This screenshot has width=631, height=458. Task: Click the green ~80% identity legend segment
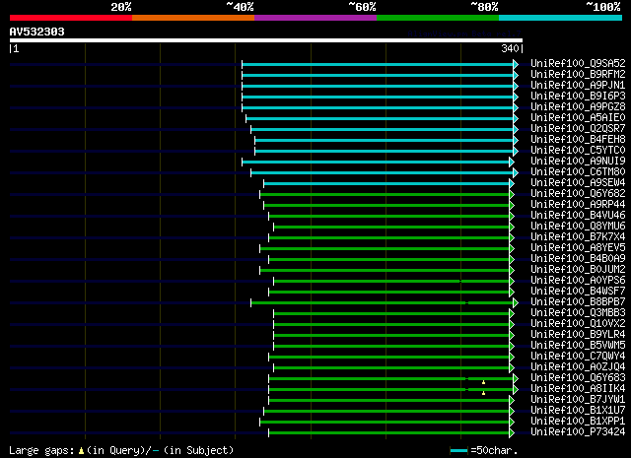[x=438, y=18]
